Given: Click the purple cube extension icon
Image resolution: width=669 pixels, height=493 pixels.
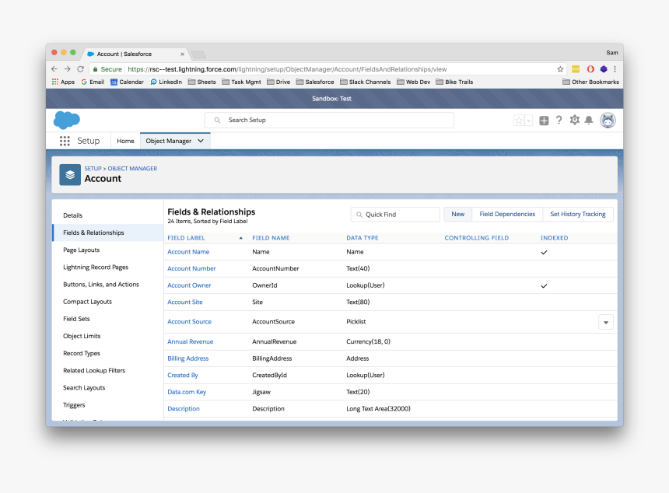Looking at the screenshot, I should [x=604, y=69].
